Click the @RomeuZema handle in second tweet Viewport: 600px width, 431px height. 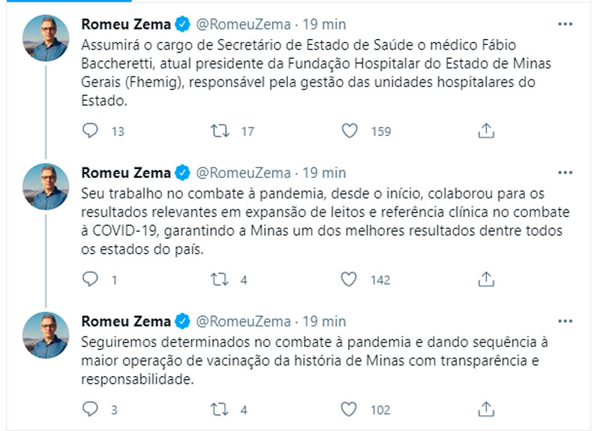click(243, 173)
